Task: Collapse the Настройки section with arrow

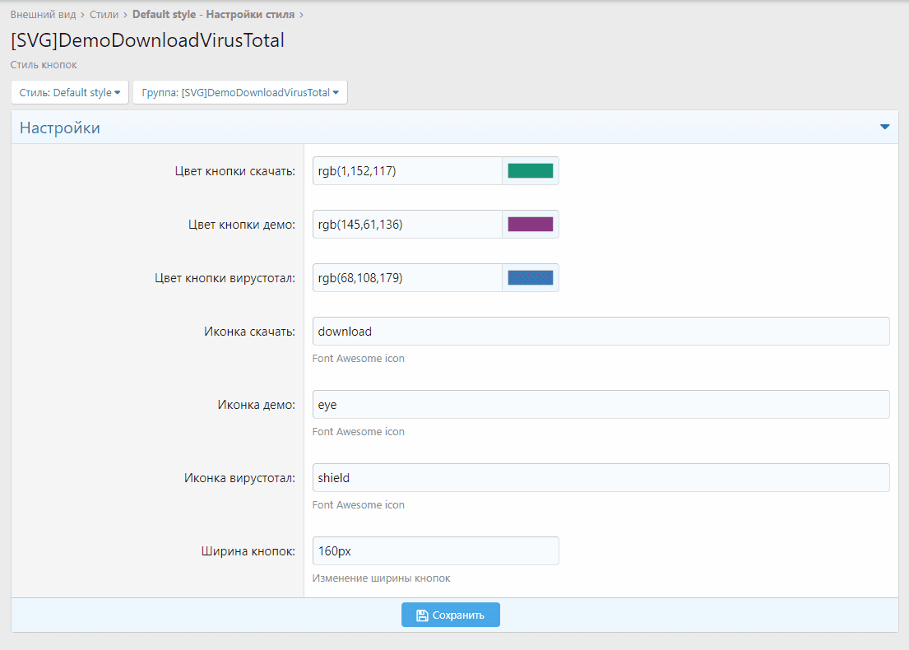Action: [x=884, y=128]
